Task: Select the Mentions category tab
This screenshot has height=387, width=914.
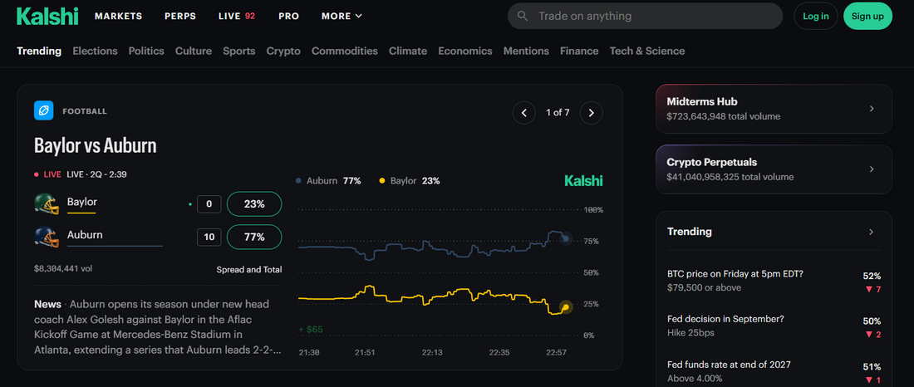Action: (526, 51)
